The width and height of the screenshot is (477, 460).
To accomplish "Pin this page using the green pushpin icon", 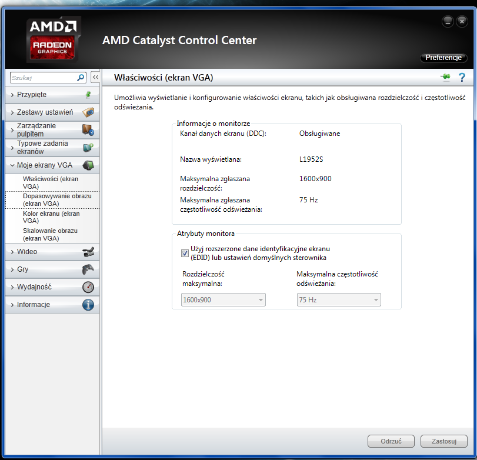I will pos(446,77).
